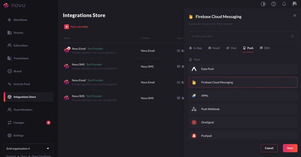Click the Brand checkmark badge icon
This screenshot has width=301, height=157.
(x=10, y=71)
